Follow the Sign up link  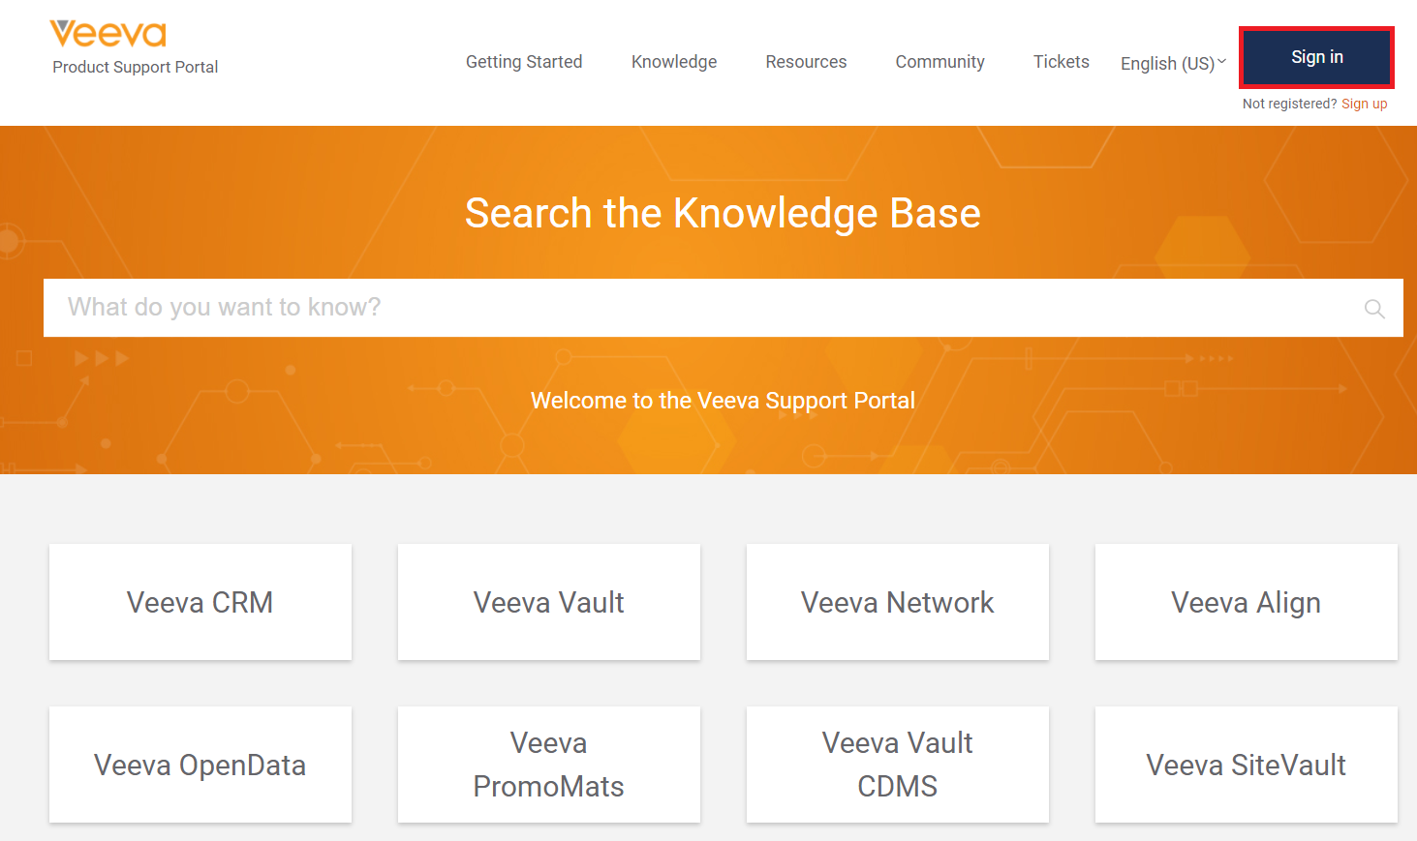tap(1364, 104)
